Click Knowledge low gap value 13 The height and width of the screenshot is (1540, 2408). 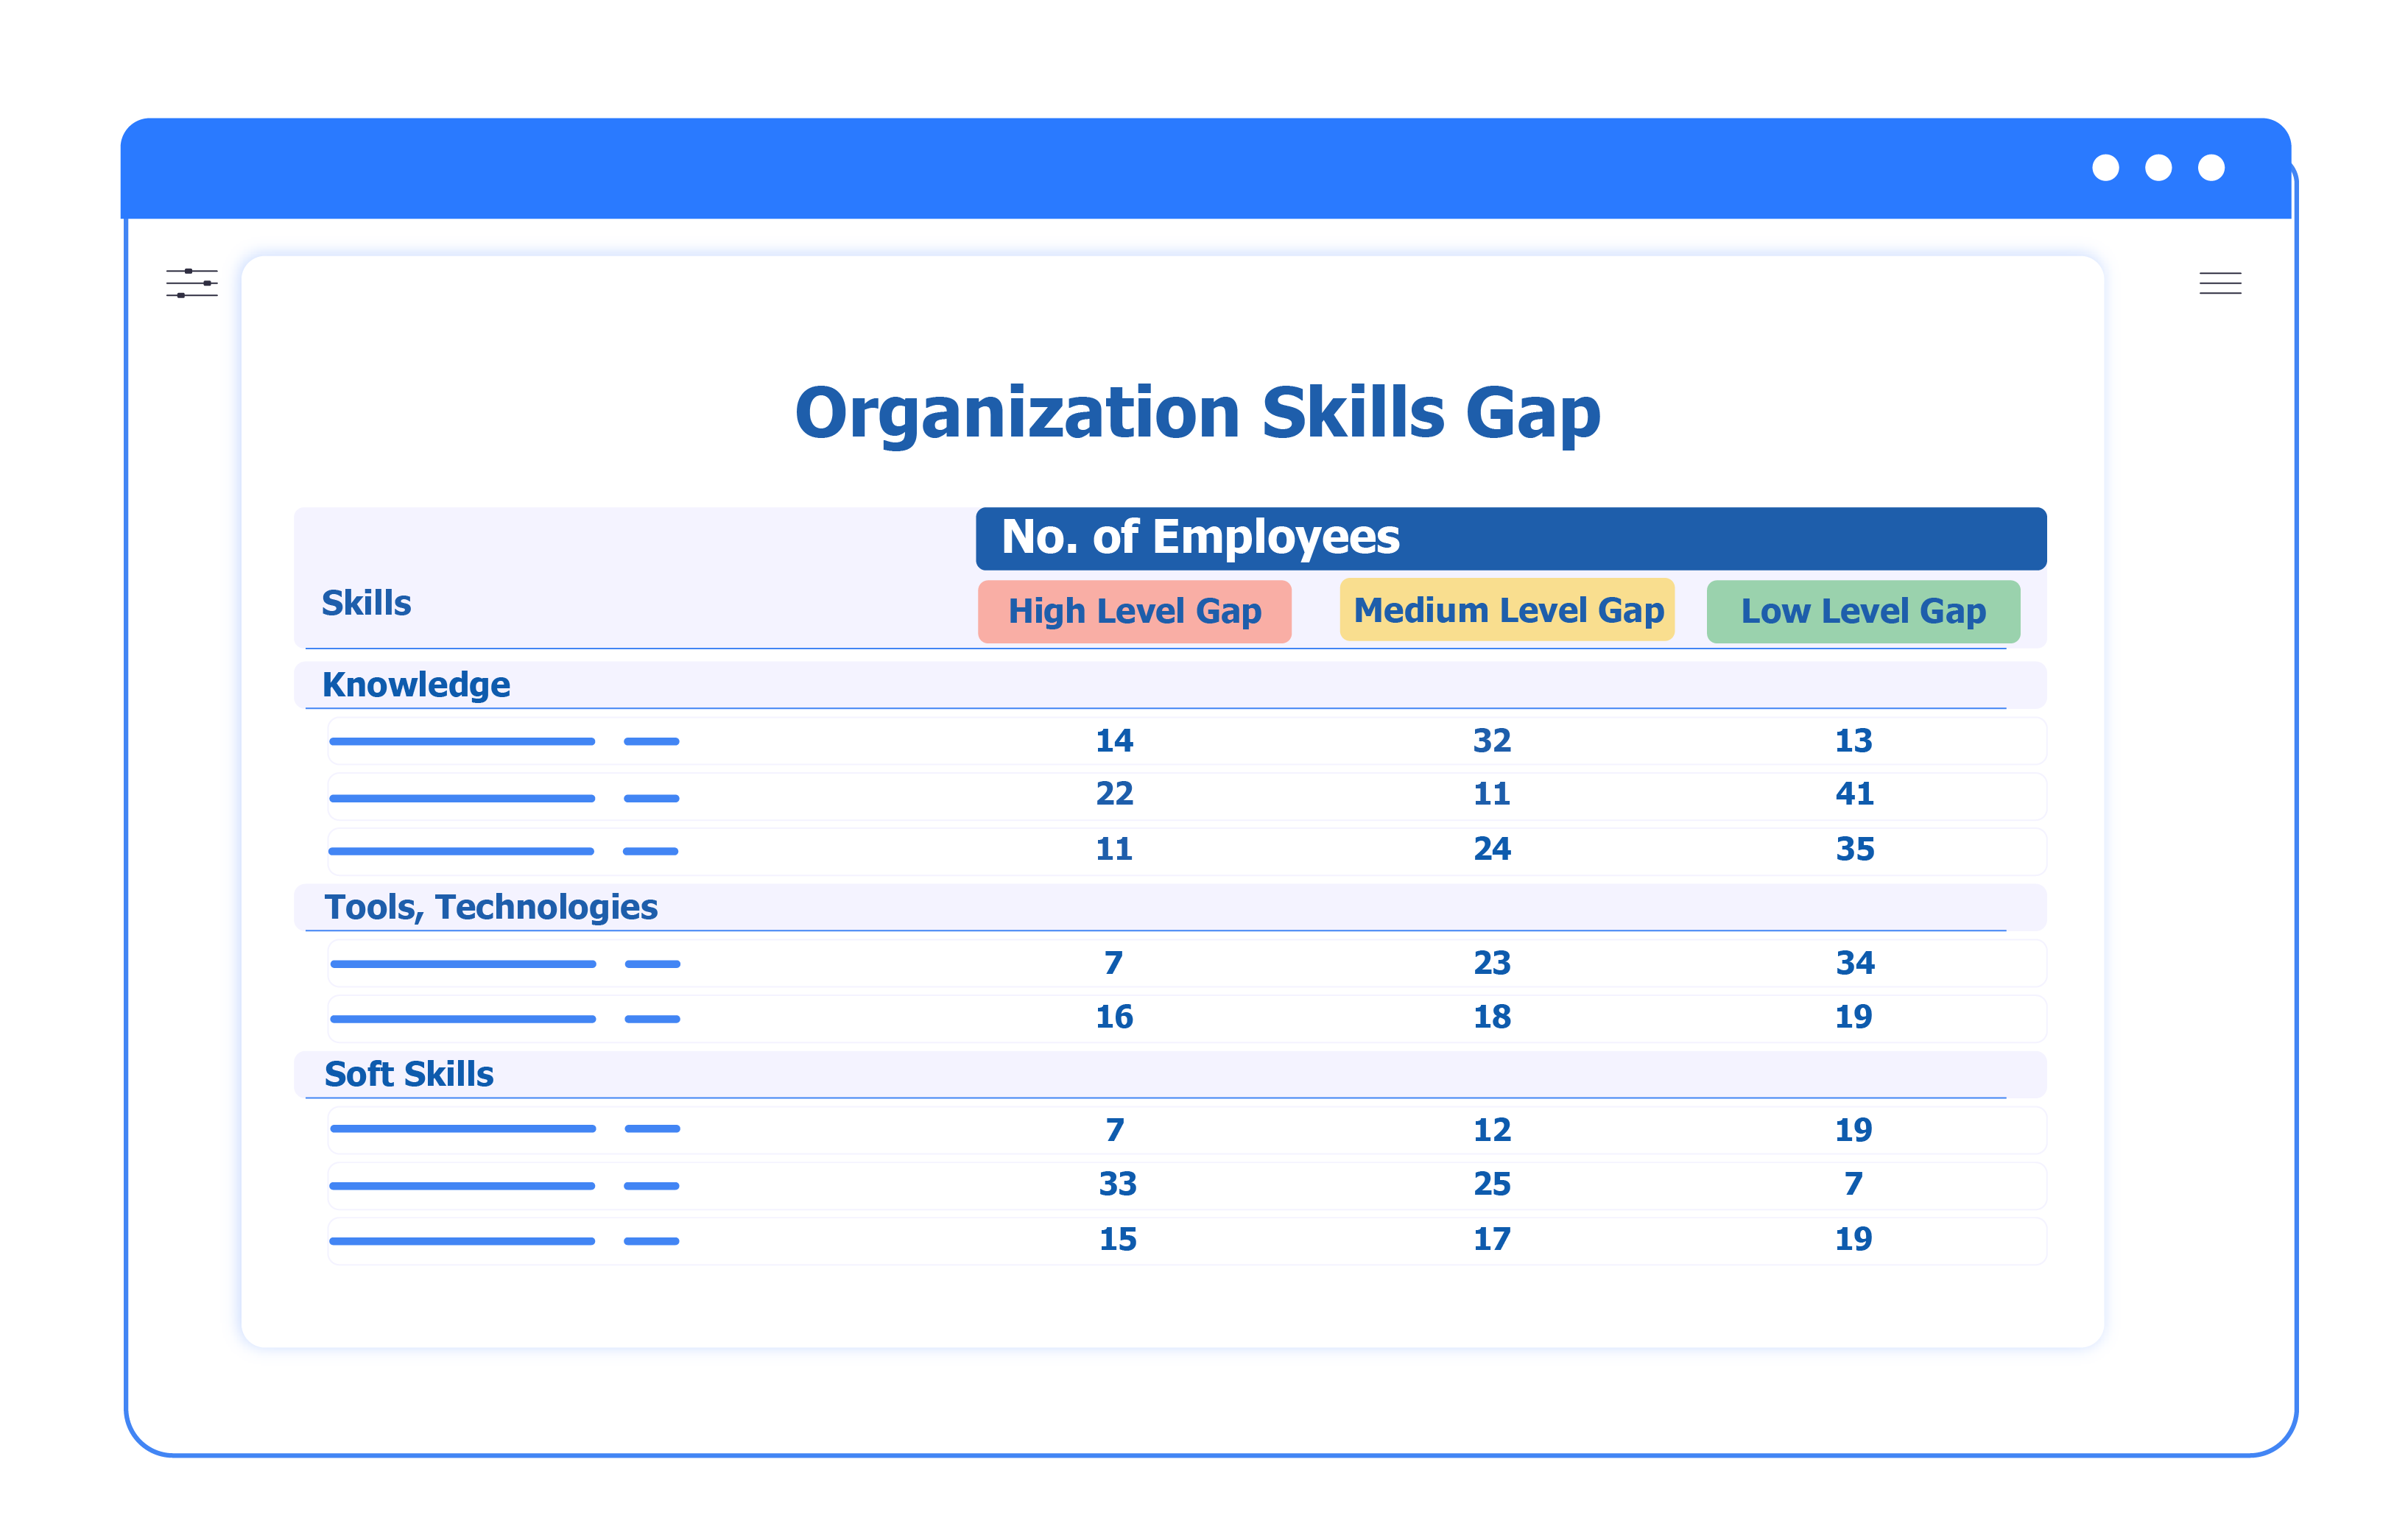coord(1853,741)
